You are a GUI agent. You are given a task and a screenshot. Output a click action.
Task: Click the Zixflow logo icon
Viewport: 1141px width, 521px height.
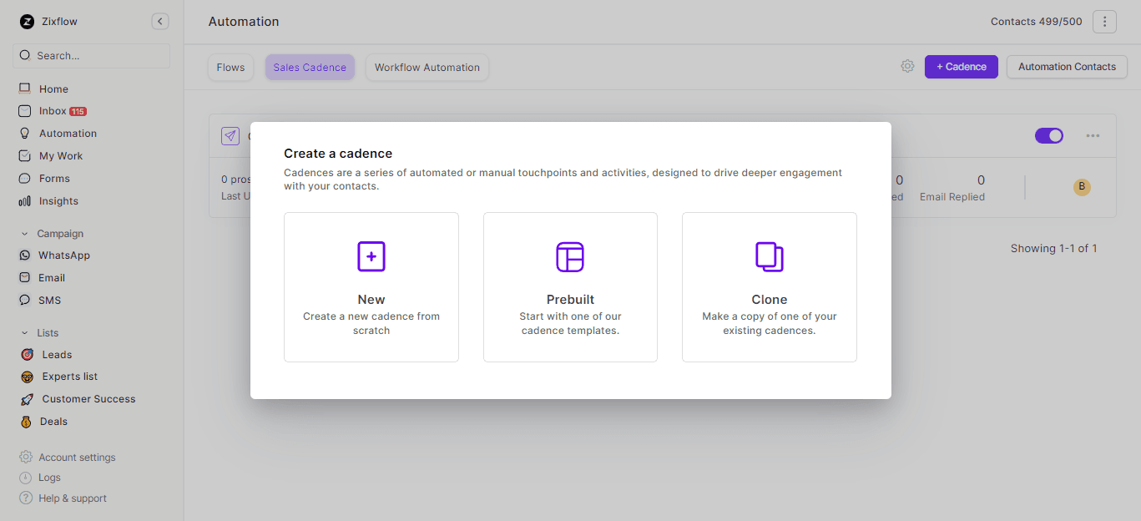tap(27, 22)
